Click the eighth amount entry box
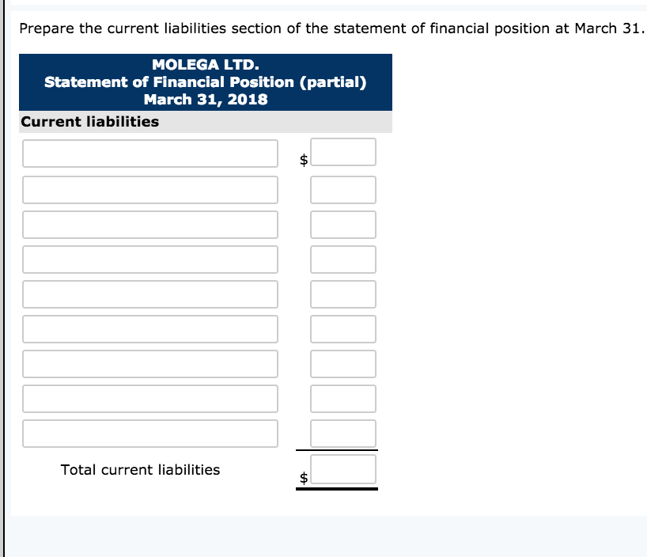The height and width of the screenshot is (557, 647). click(x=343, y=398)
